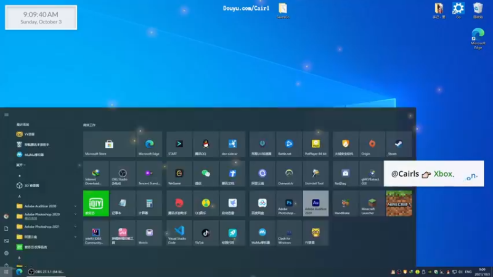The height and width of the screenshot is (277, 493).
Task: Launch the Origin tile
Action: tap(372, 144)
